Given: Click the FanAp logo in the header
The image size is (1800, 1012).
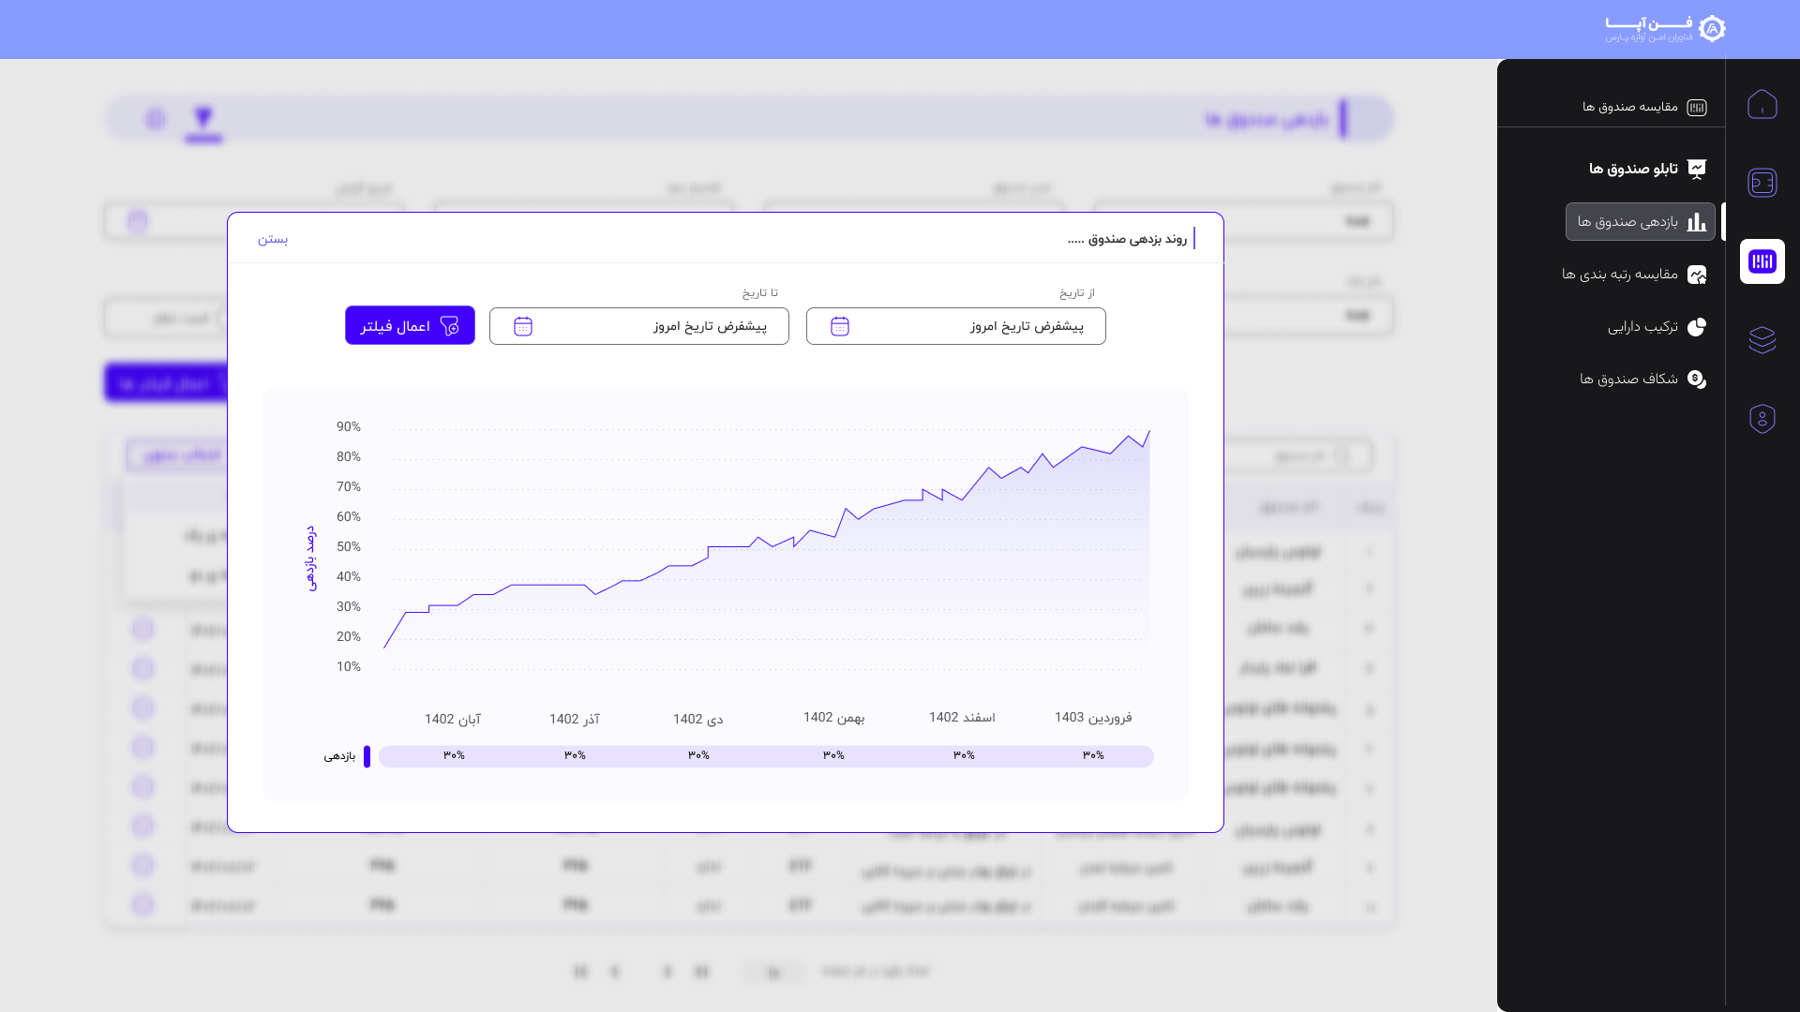Looking at the screenshot, I should (1665, 29).
